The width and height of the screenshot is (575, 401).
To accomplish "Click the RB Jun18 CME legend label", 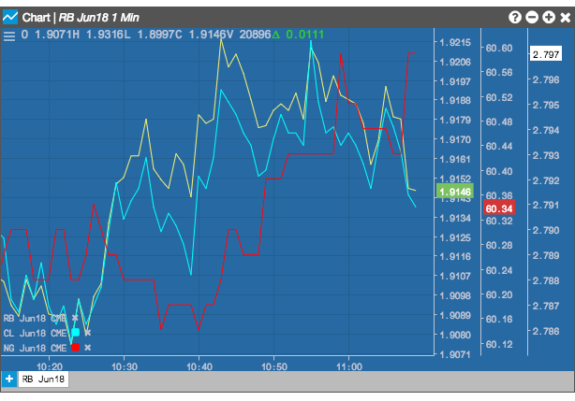I will (35, 318).
